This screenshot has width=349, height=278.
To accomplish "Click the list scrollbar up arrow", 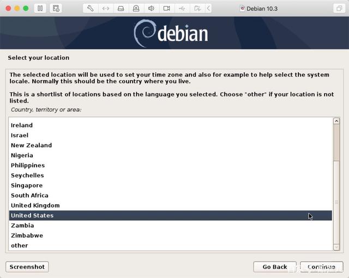I will (x=336, y=121).
